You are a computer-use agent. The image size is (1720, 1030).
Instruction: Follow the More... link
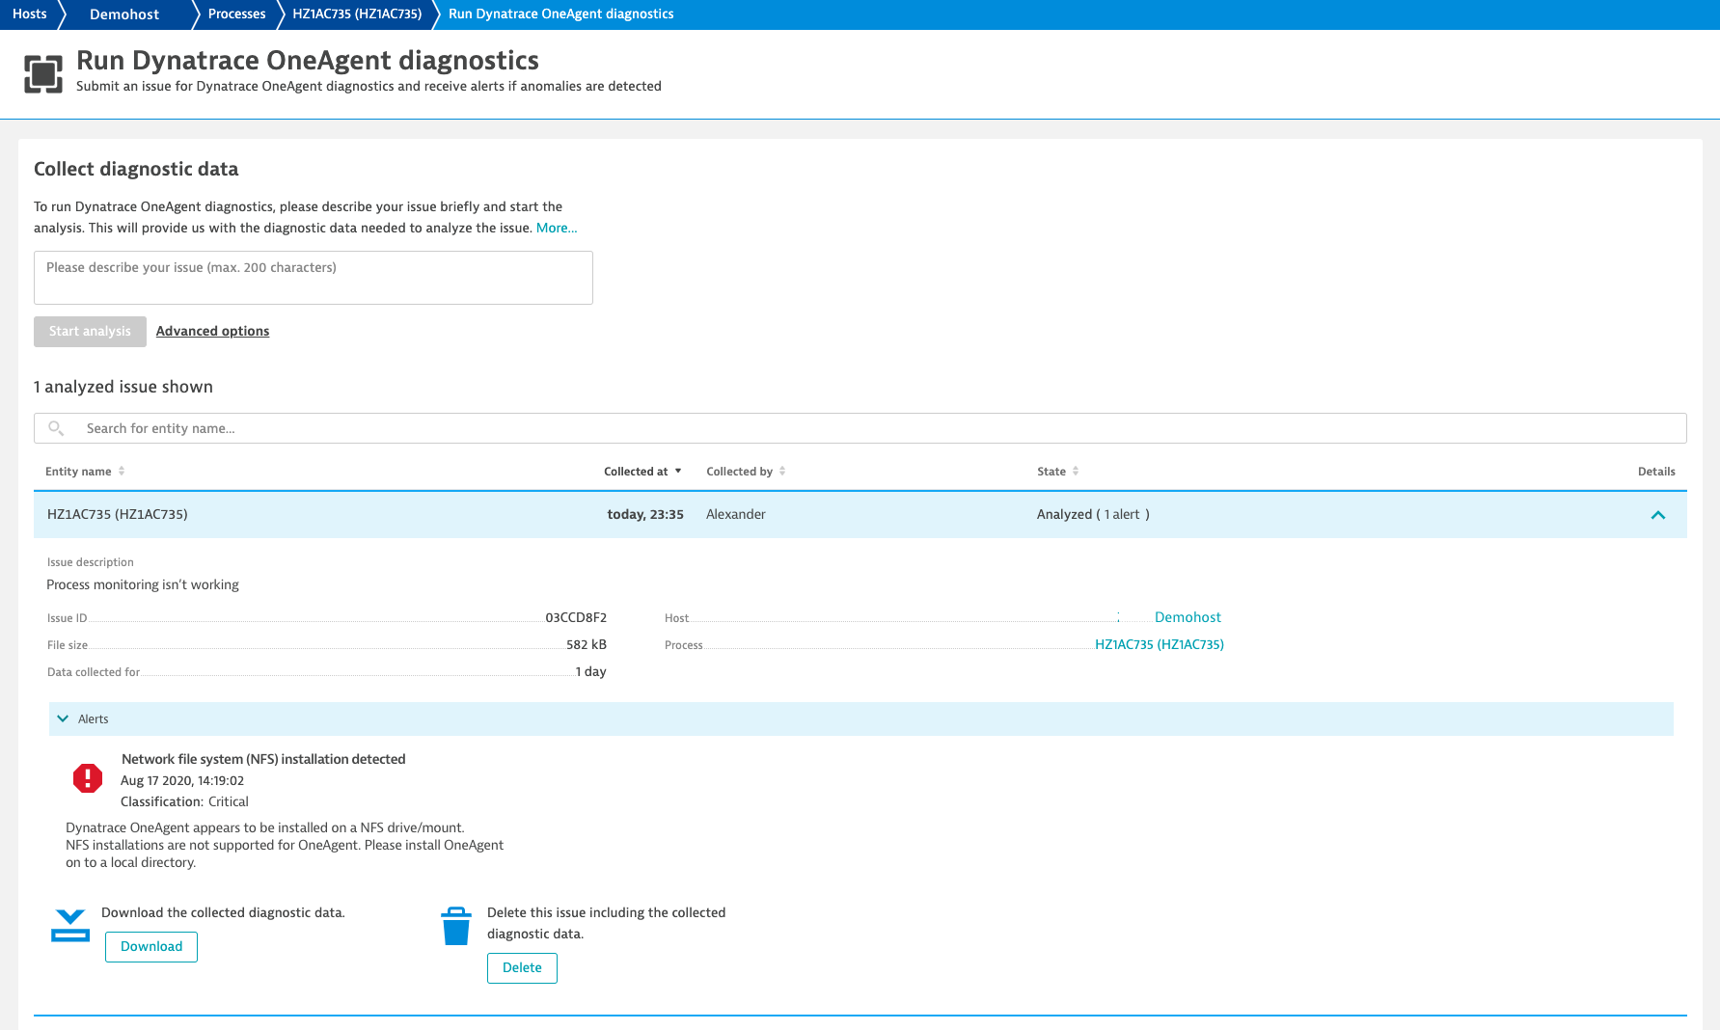pyautogui.click(x=557, y=229)
